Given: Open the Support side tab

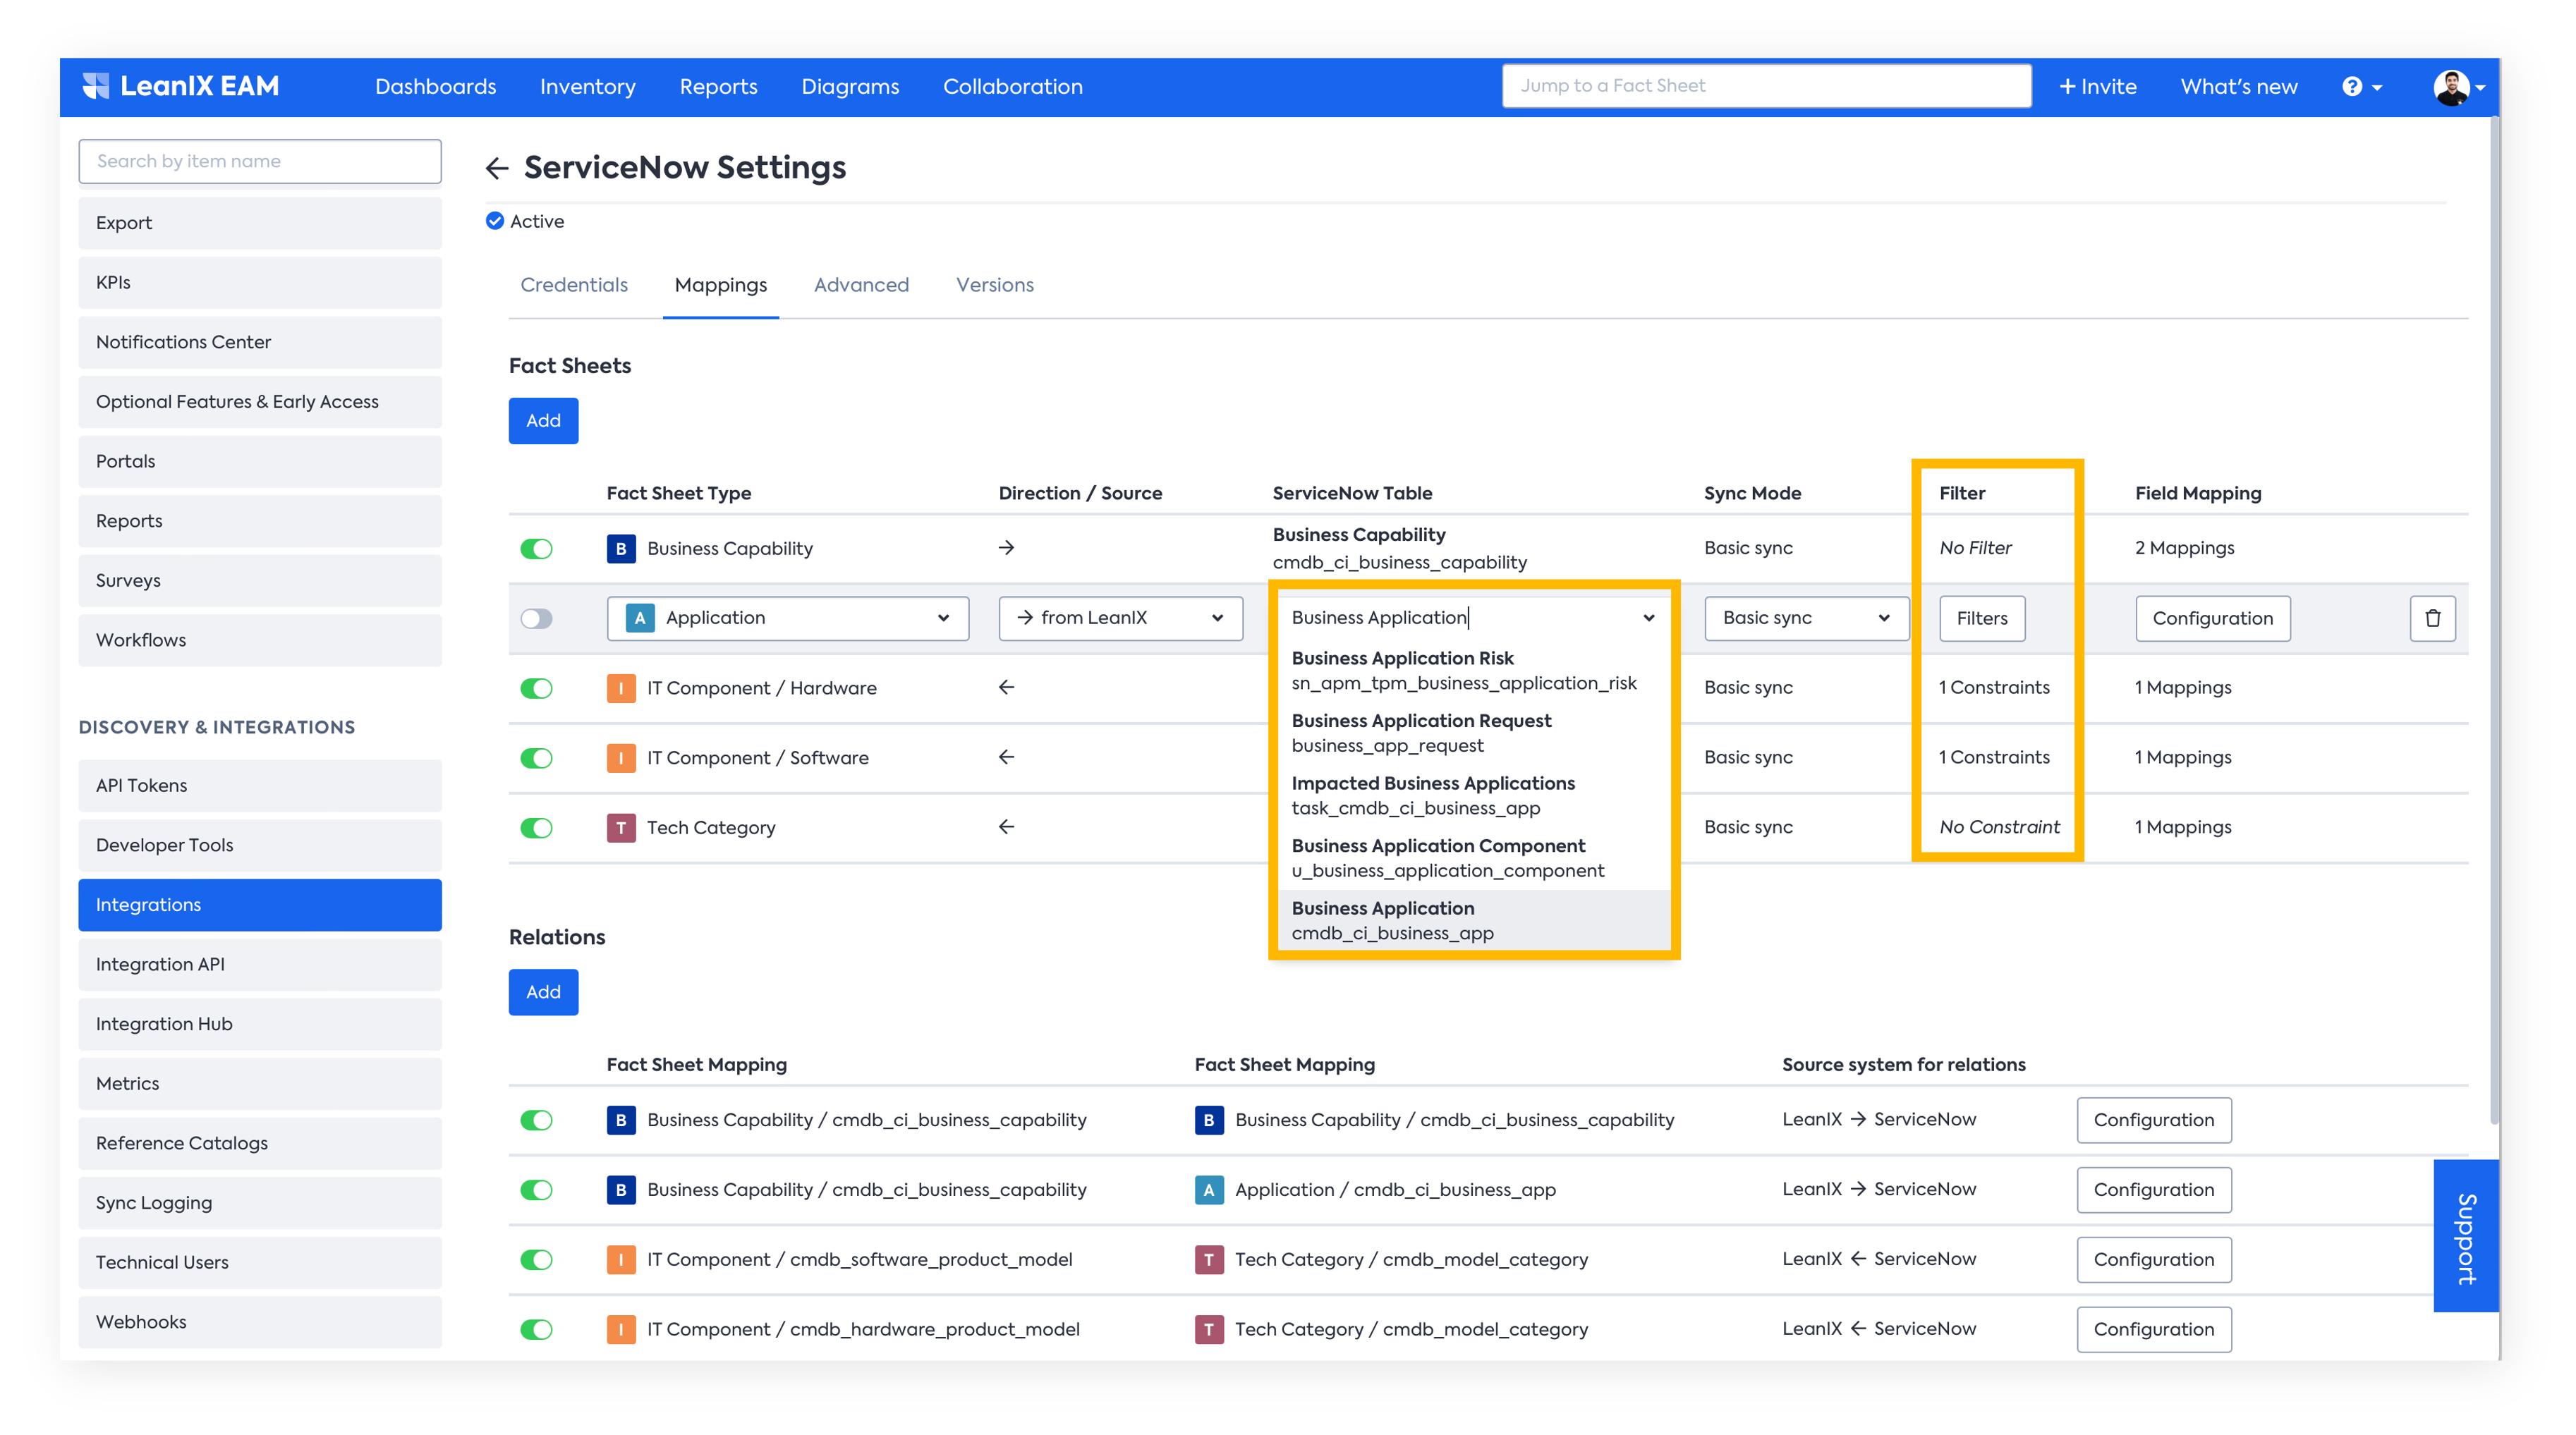Looking at the screenshot, I should tap(2466, 1236).
